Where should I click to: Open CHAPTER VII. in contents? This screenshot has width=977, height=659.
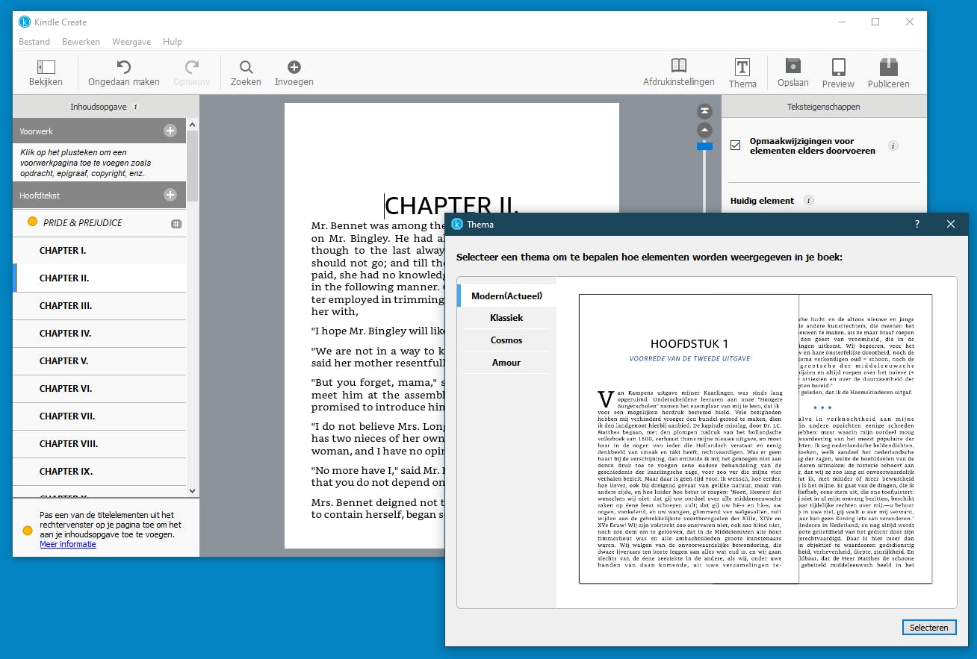99,416
